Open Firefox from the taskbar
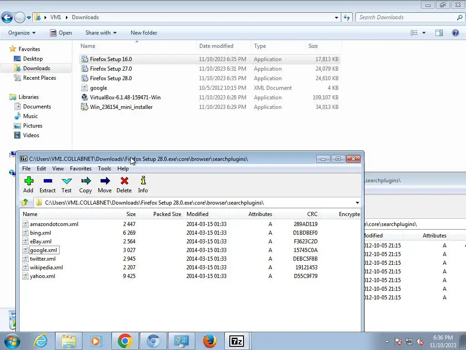This screenshot has height=350, width=466. coord(209,341)
